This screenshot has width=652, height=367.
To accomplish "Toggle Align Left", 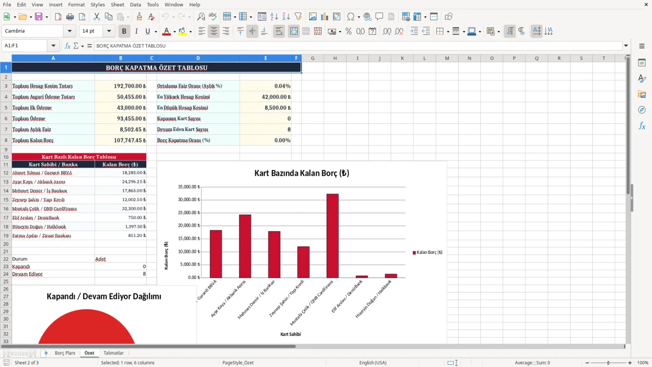I will click(x=202, y=32).
